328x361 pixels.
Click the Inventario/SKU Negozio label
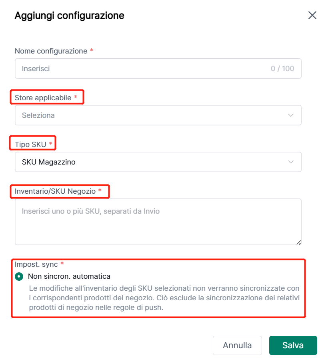55,191
